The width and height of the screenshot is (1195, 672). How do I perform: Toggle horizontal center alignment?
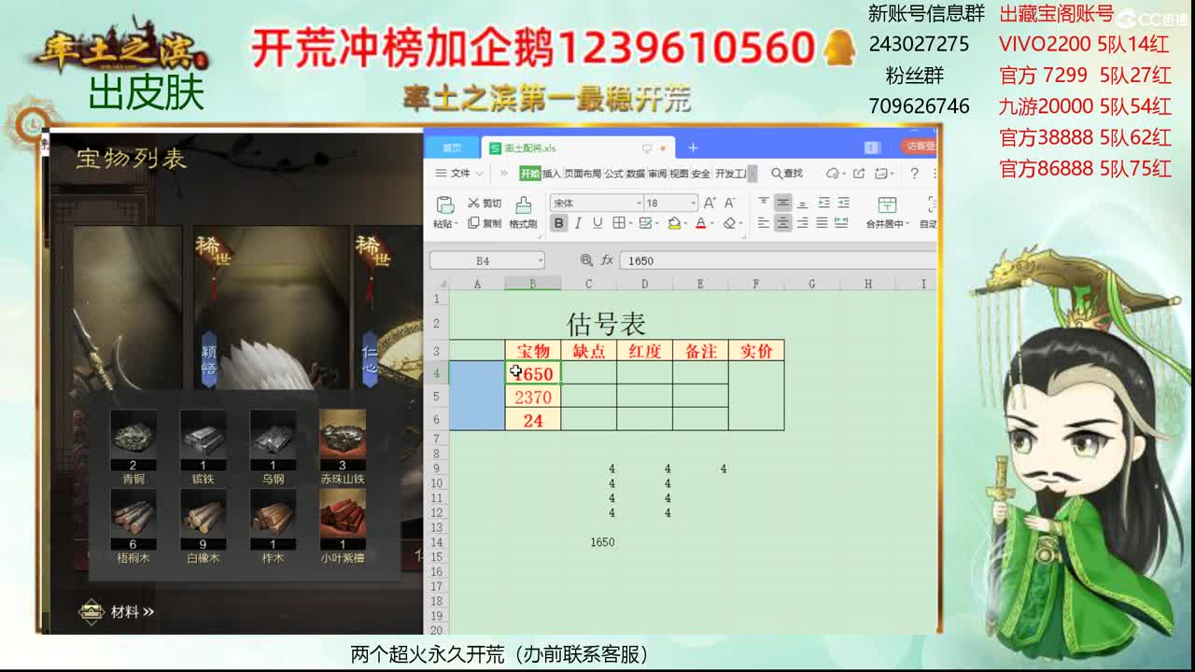click(x=783, y=223)
